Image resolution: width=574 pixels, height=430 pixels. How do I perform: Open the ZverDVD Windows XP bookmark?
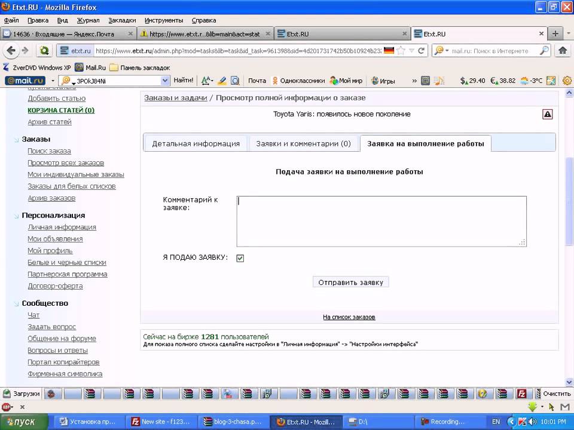(x=36, y=67)
